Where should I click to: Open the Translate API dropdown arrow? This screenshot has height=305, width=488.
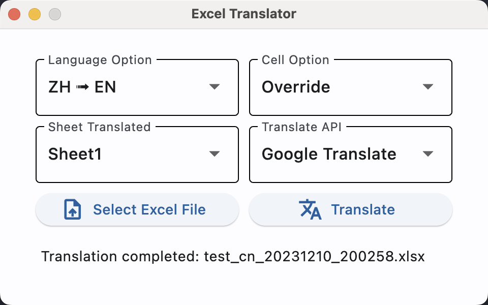pos(428,154)
